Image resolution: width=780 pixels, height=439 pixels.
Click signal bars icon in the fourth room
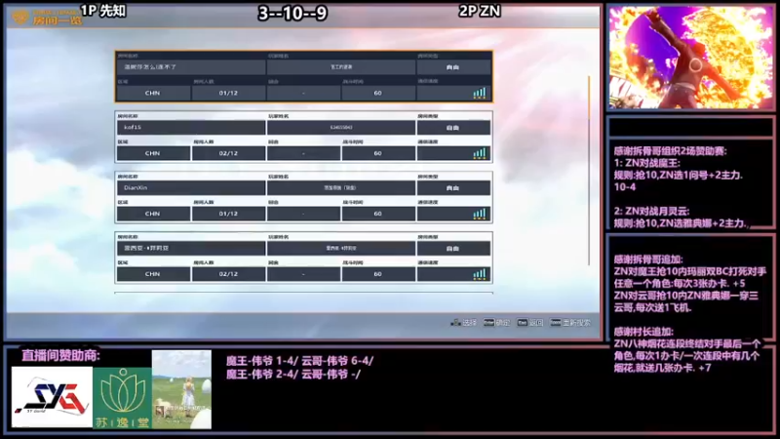(479, 274)
